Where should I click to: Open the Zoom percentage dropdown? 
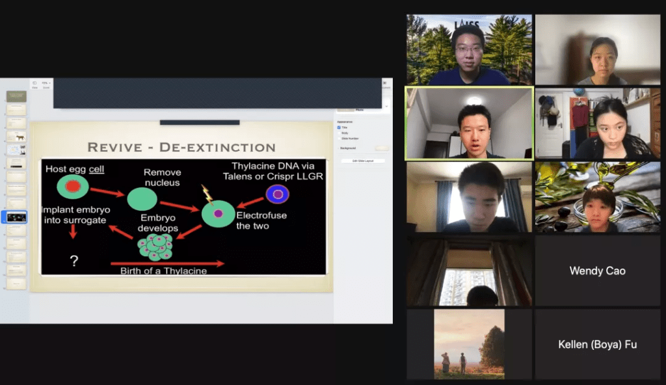[46, 84]
